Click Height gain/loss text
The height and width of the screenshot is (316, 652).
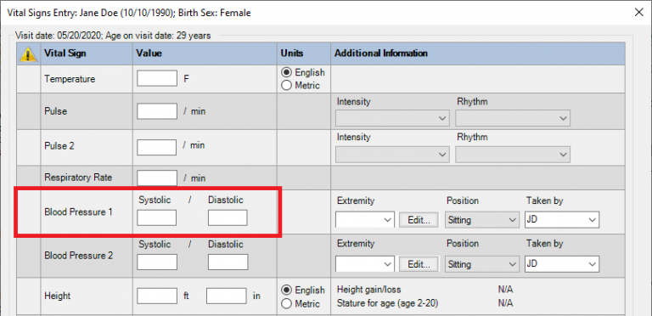coord(369,290)
